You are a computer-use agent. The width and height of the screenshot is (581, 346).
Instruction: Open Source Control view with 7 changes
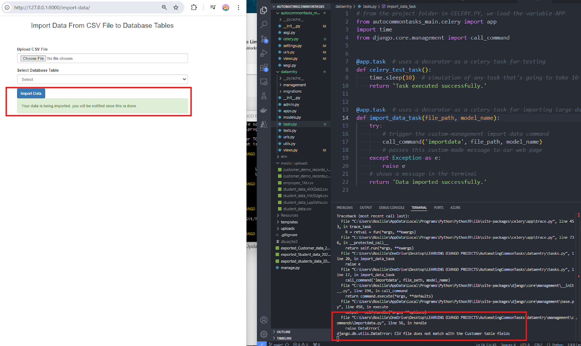pos(264,39)
